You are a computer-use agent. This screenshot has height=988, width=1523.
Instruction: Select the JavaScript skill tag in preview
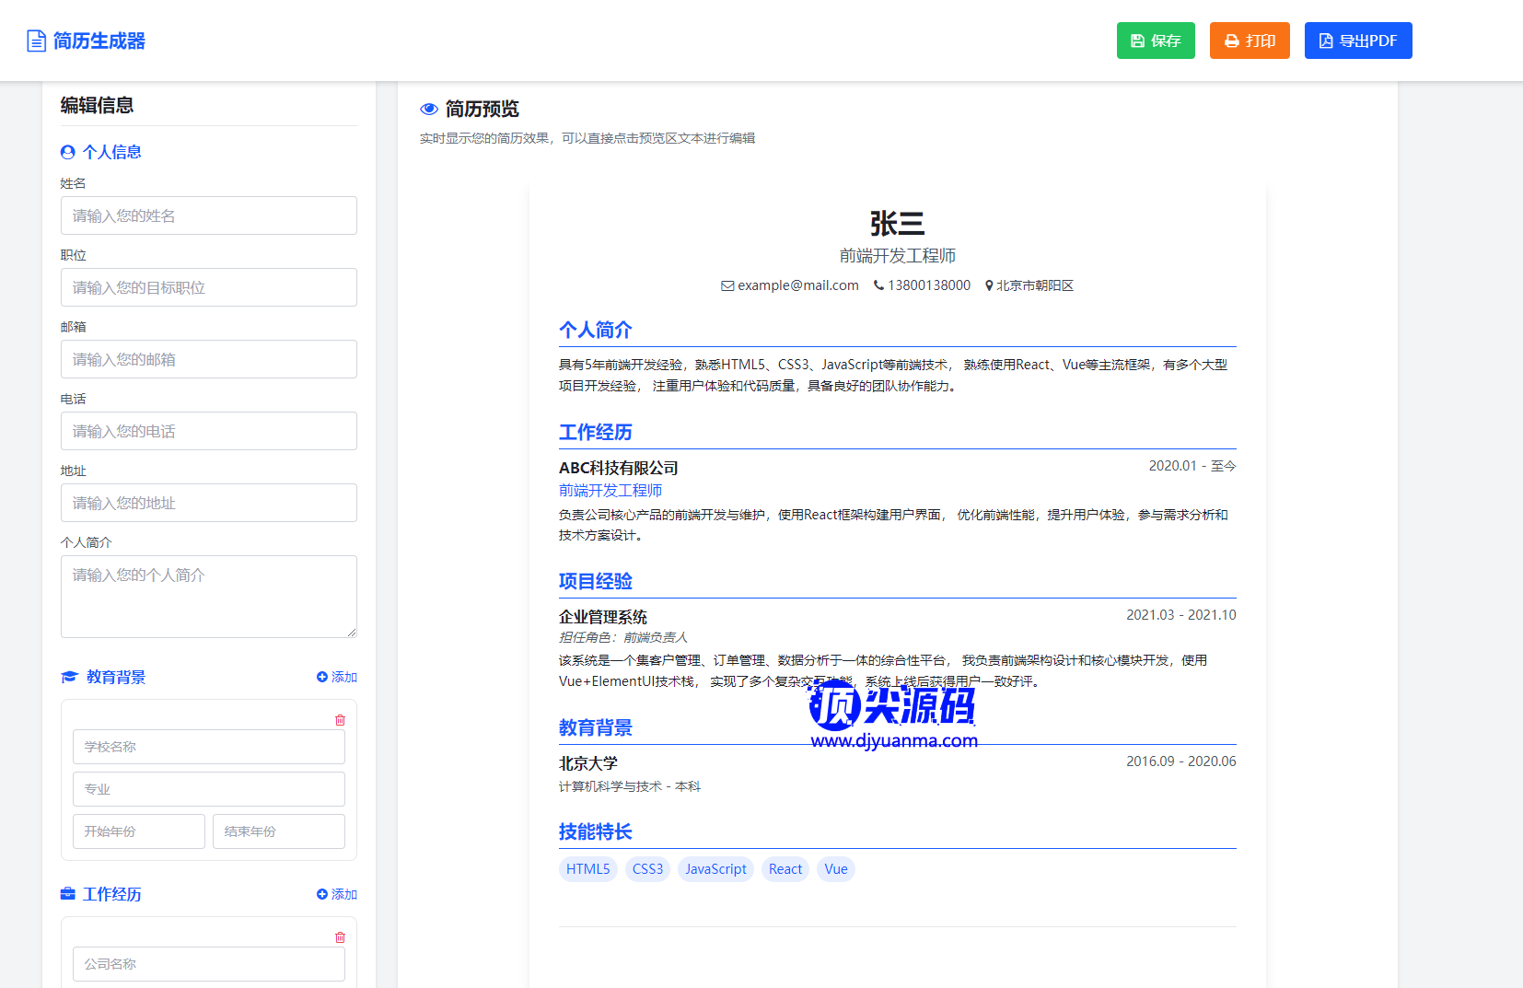click(715, 869)
